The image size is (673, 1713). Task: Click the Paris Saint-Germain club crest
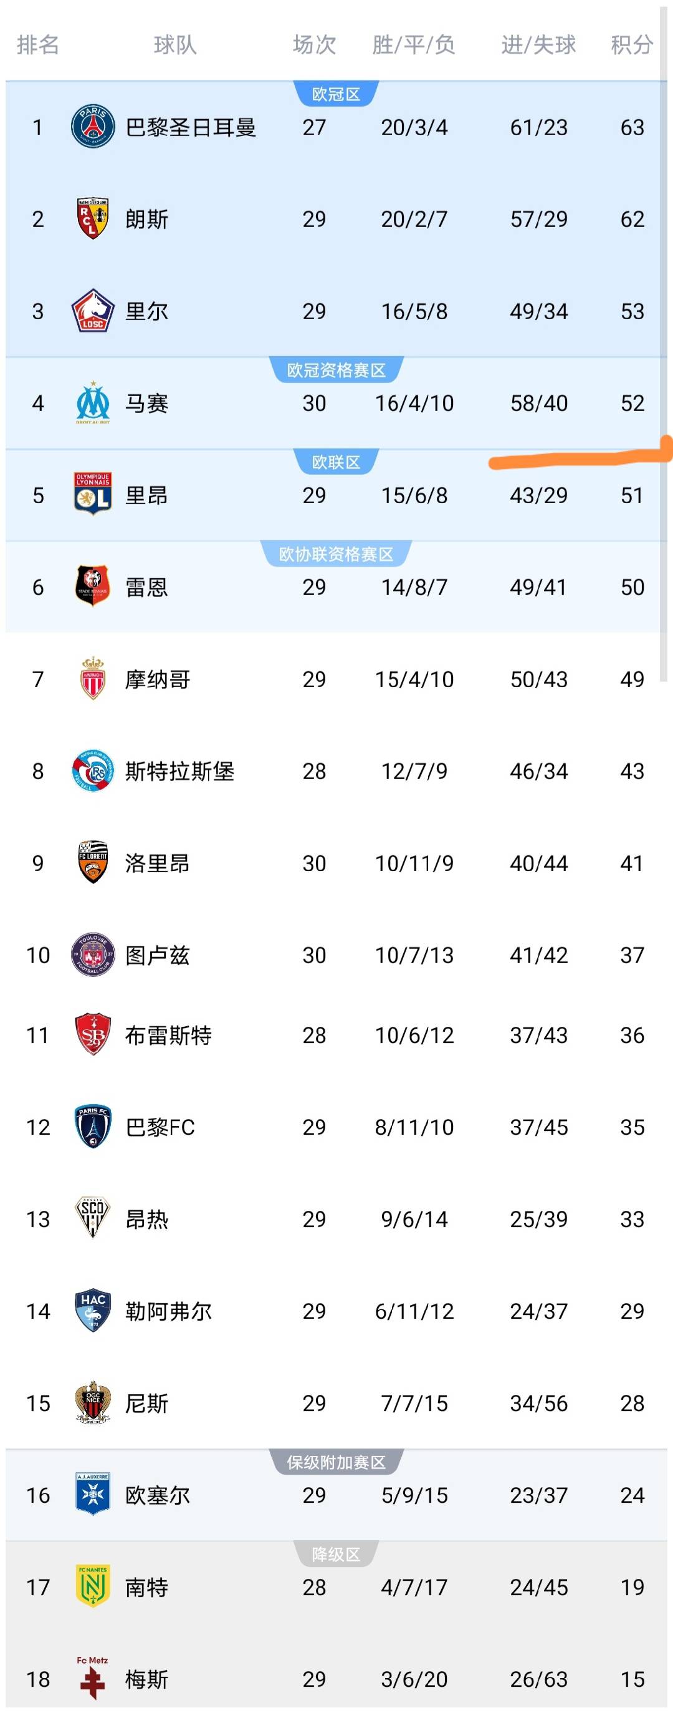(x=93, y=127)
